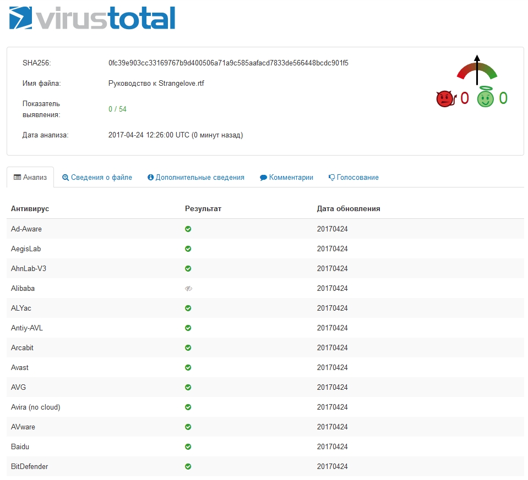528x480 pixels.
Task: Click the Alibaba antivirus name
Action: click(23, 288)
